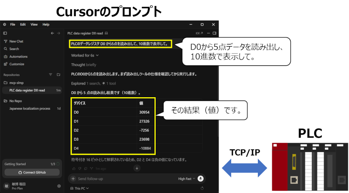The width and height of the screenshot is (349, 193).
Task: Click the circular refresh icon at bottom right
Action: 202,188
